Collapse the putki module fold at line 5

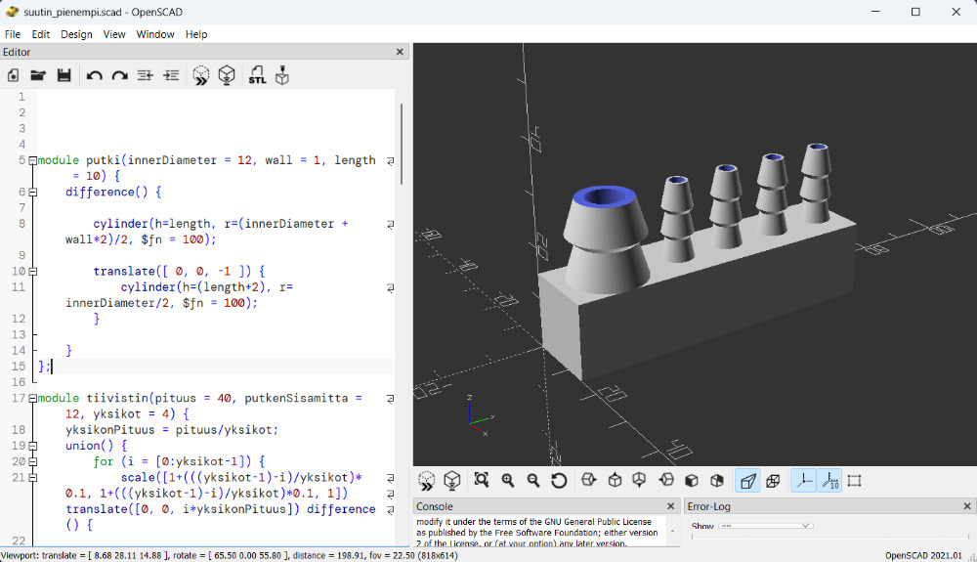point(32,160)
